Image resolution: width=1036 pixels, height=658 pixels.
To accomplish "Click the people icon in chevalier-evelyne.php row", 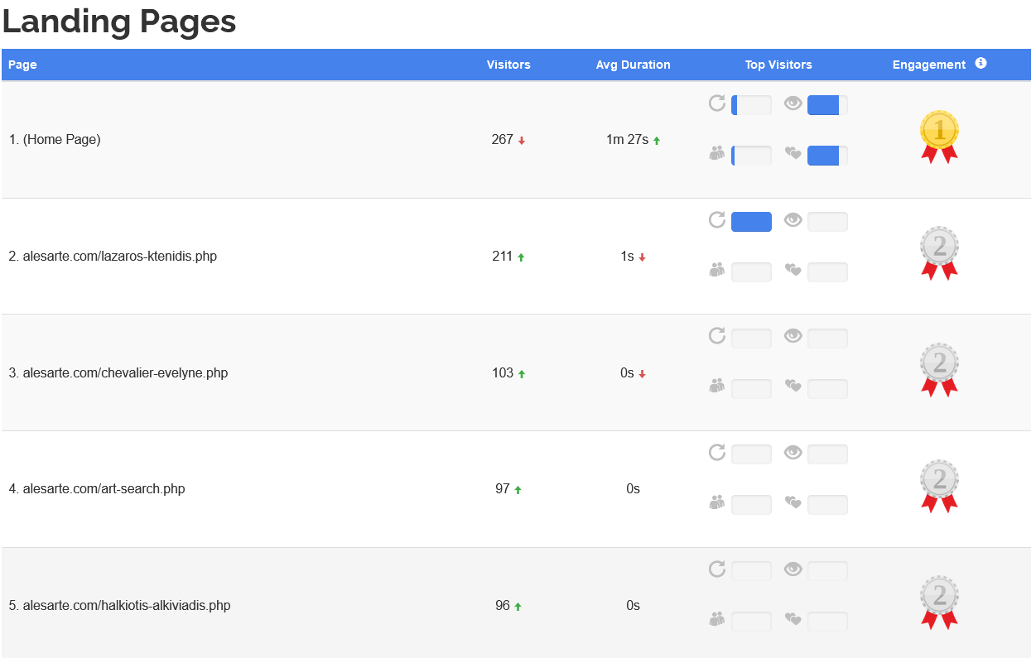I will click(x=717, y=386).
